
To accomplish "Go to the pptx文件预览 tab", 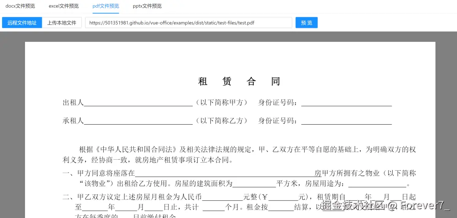I will click(x=147, y=6).
